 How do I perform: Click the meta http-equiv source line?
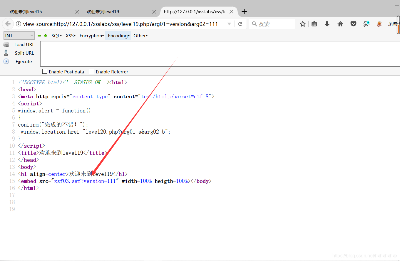point(116,97)
